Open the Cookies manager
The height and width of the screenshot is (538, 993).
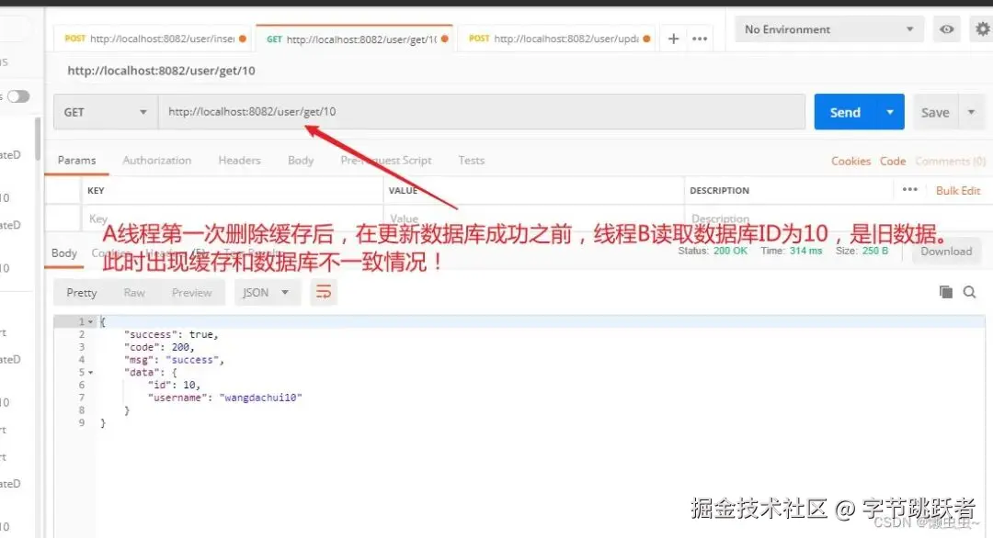click(x=850, y=161)
